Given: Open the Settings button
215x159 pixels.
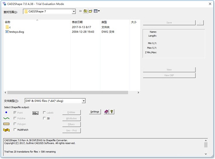Looking at the screenshot, I should 95,112.
